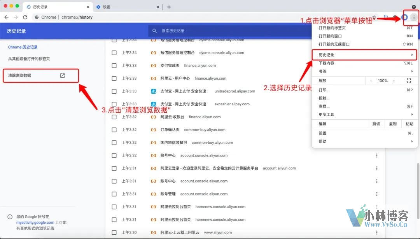The width and height of the screenshot is (420, 239).
Task: Check the 订单确认页 entry box
Action: 114,130
